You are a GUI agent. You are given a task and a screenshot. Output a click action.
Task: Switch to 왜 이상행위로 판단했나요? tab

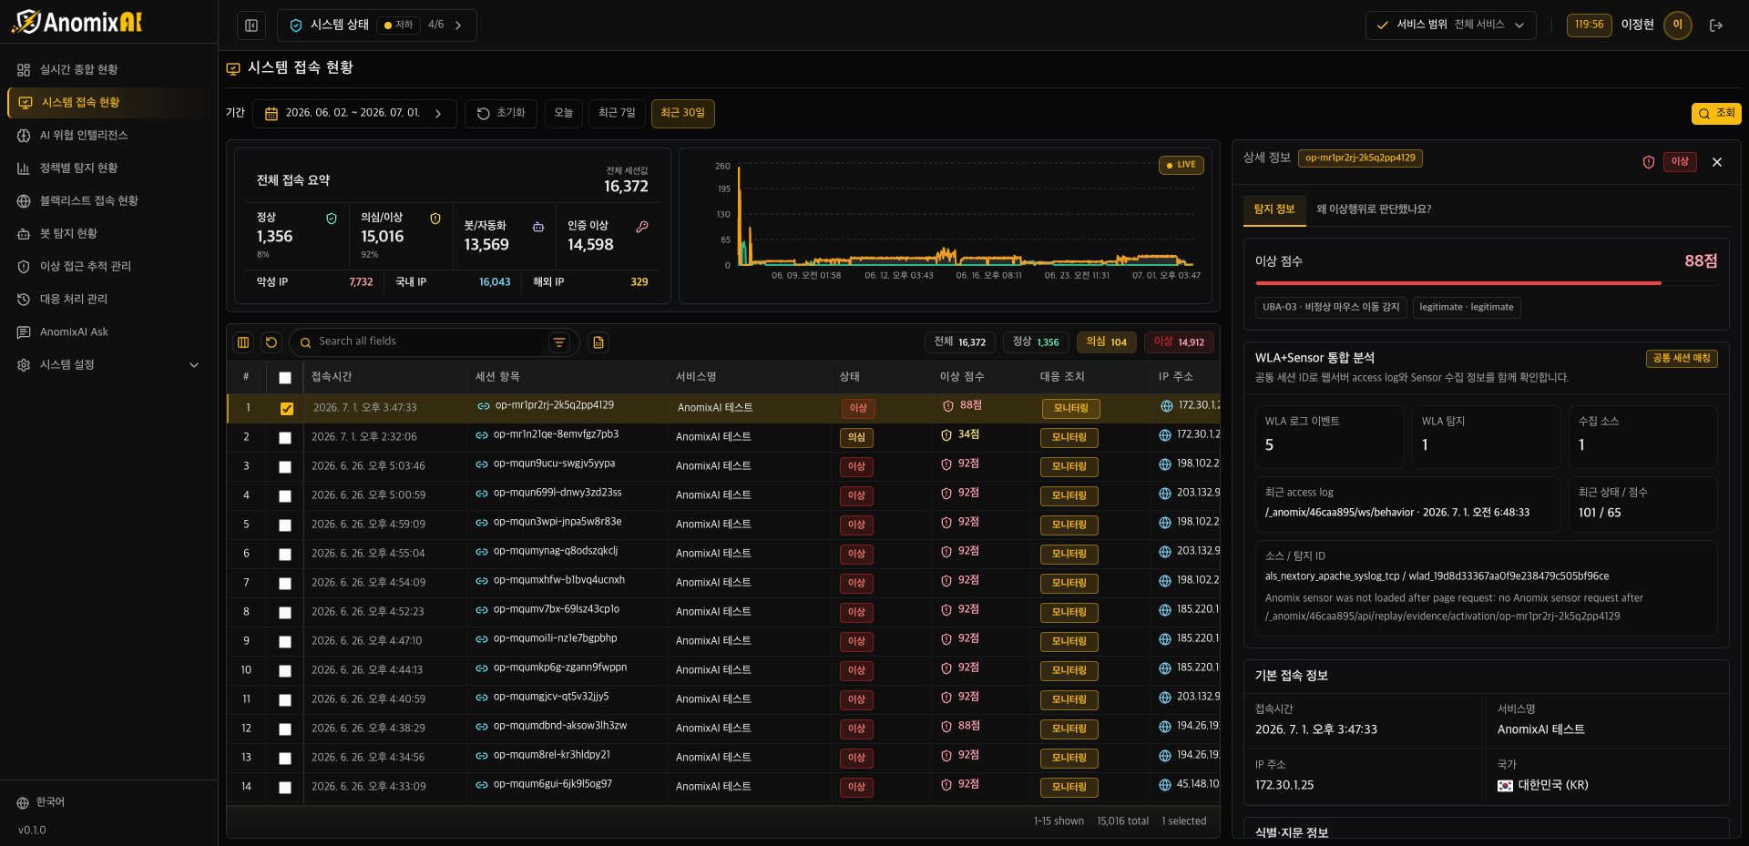[1374, 209]
